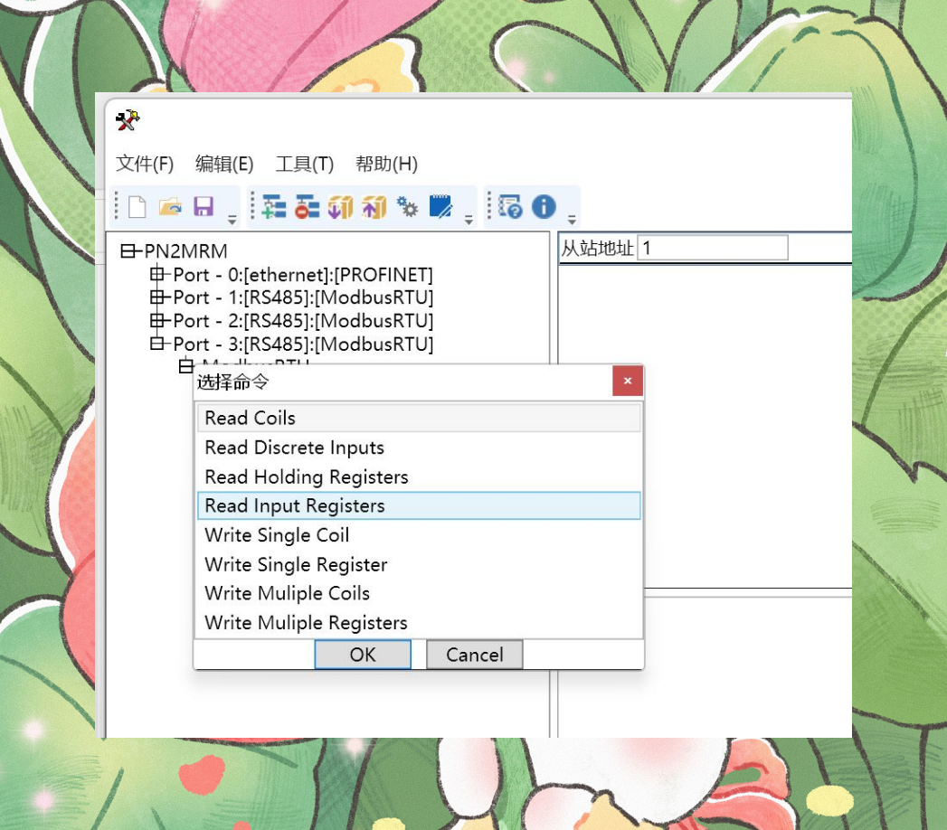Select Read Coils command
Viewport: 947px width, 830px height.
click(x=419, y=418)
